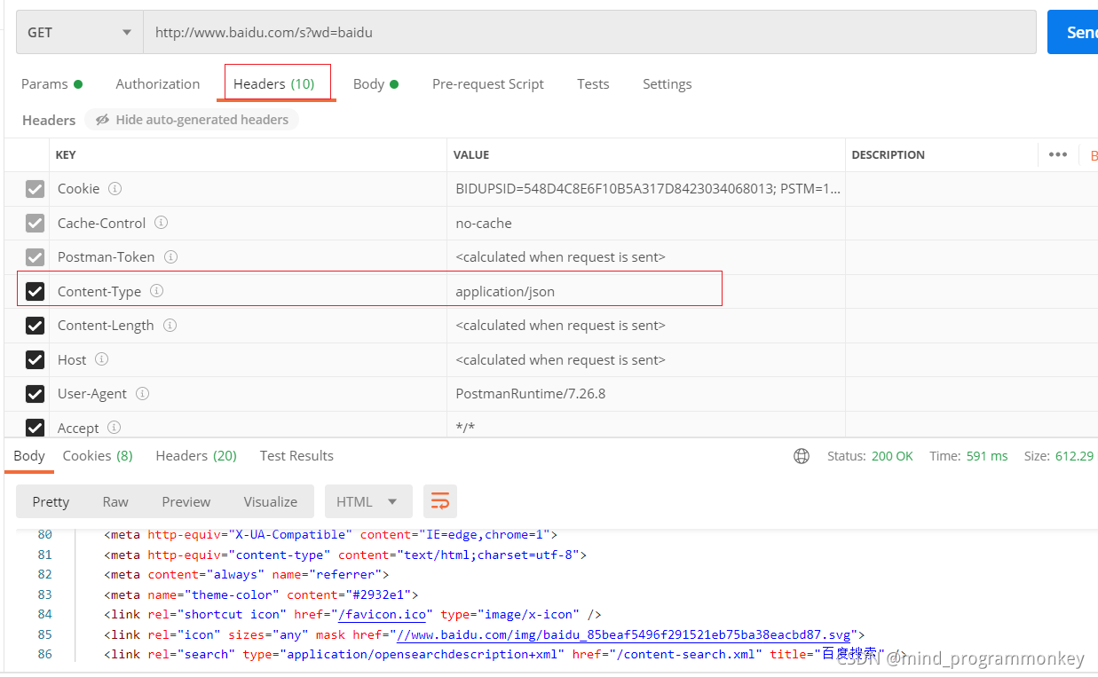Uncheck the Content-Type header

pyautogui.click(x=35, y=291)
